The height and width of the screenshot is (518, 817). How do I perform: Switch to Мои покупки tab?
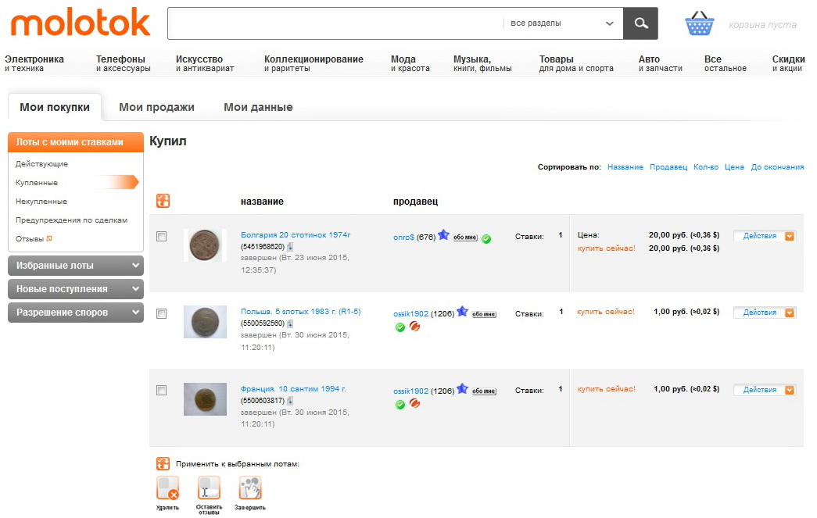pyautogui.click(x=55, y=107)
